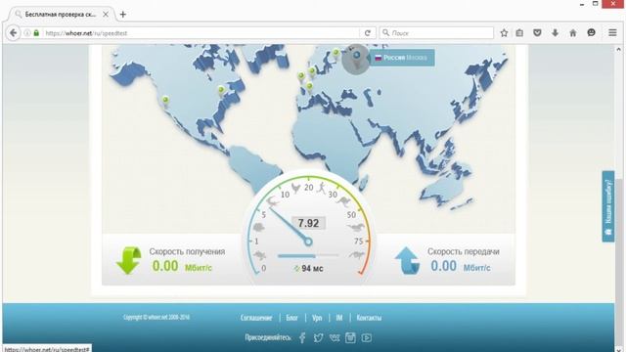Viewport: 626px width, 352px height.
Task: Open the VK social icon
Action: (x=335, y=338)
